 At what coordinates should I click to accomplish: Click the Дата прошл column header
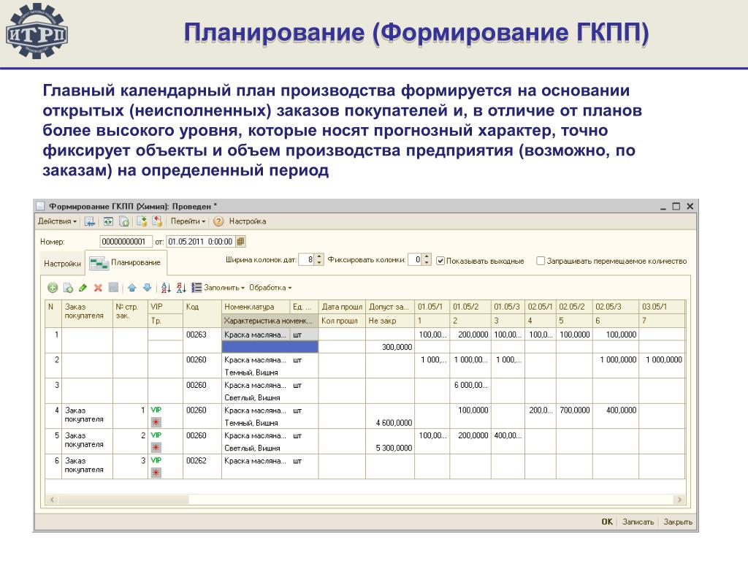[x=342, y=307]
